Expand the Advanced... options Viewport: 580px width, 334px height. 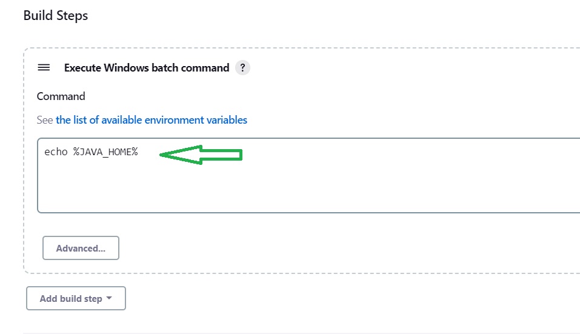tap(81, 248)
